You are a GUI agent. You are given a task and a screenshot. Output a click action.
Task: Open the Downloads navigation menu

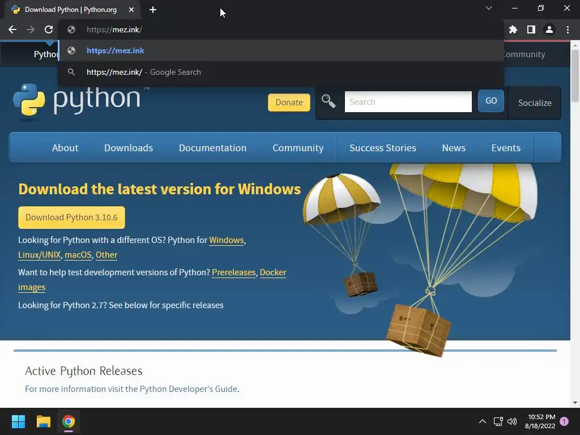click(129, 148)
